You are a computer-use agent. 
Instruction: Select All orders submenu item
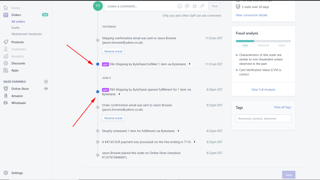18,22
